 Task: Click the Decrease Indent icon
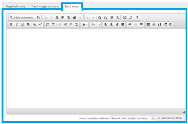click(60, 24)
